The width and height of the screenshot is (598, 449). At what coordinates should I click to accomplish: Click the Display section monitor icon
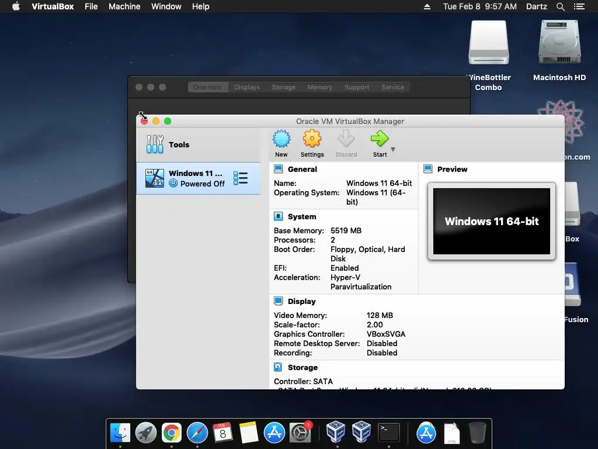coord(279,301)
